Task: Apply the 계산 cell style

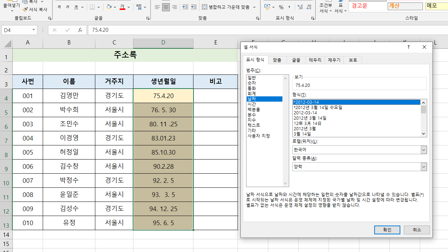Action: click(x=405, y=6)
